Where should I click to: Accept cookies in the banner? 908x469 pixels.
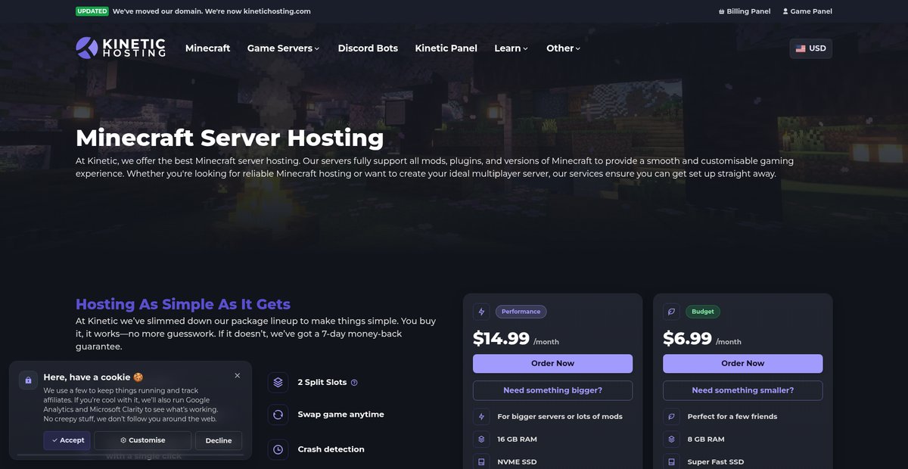(67, 440)
